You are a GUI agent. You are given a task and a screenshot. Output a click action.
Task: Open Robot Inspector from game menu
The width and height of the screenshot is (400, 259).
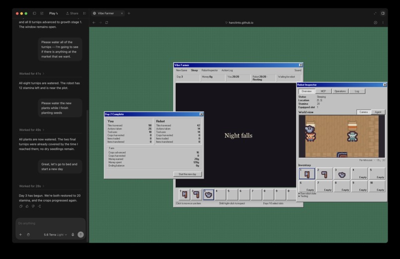tap(209, 70)
